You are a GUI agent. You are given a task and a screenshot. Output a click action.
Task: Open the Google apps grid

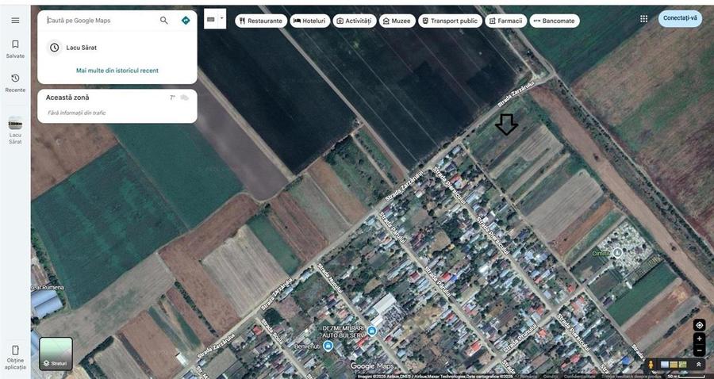(644, 19)
